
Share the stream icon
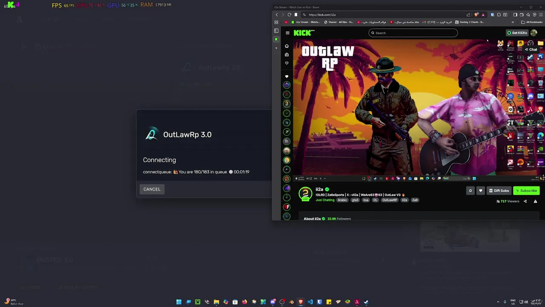pyautogui.click(x=525, y=201)
